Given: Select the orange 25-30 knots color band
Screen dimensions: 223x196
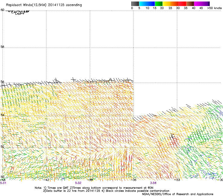Looking at the screenshot, I should click(x=174, y=4).
